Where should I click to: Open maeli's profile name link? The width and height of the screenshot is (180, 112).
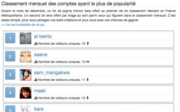40,91
